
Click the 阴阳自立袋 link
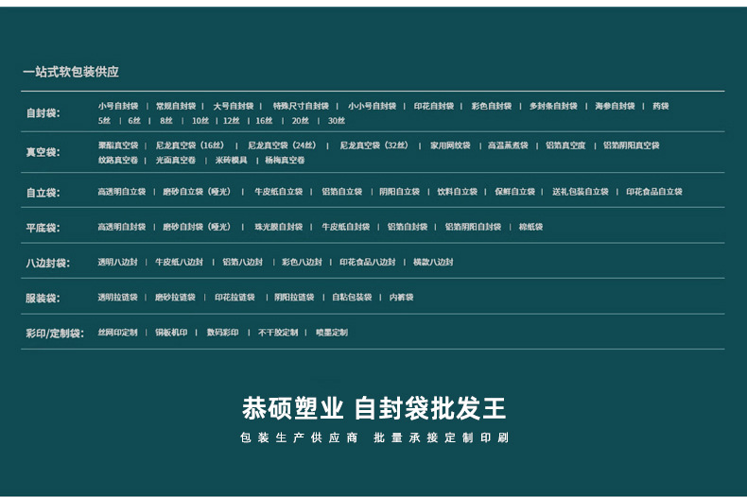pyautogui.click(x=399, y=192)
